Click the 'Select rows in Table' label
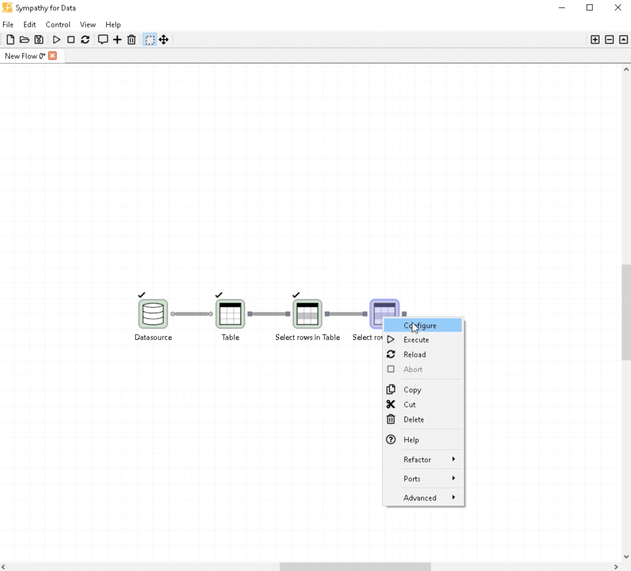The height and width of the screenshot is (571, 631). (307, 337)
